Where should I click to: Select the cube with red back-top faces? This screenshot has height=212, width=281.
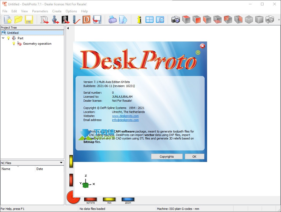(228, 19)
